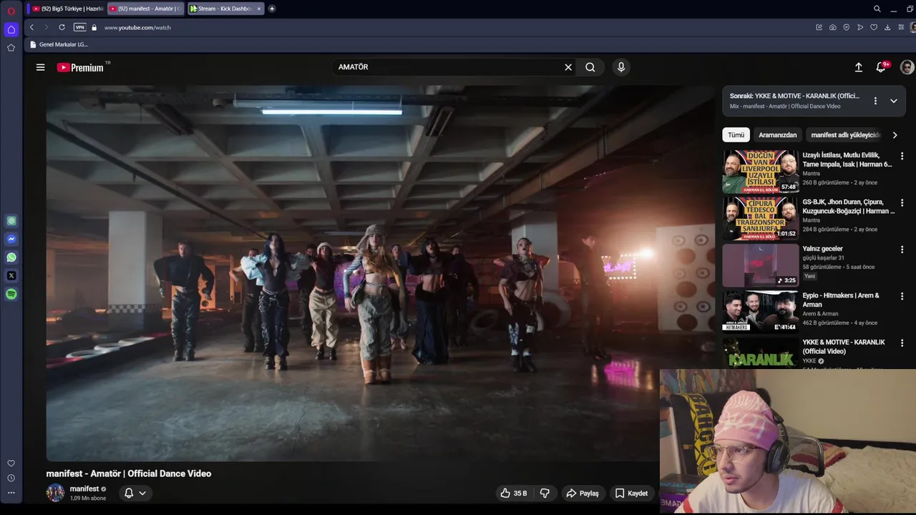This screenshot has height=515, width=916.
Task: Open a new browser tab
Action: pos(272,9)
